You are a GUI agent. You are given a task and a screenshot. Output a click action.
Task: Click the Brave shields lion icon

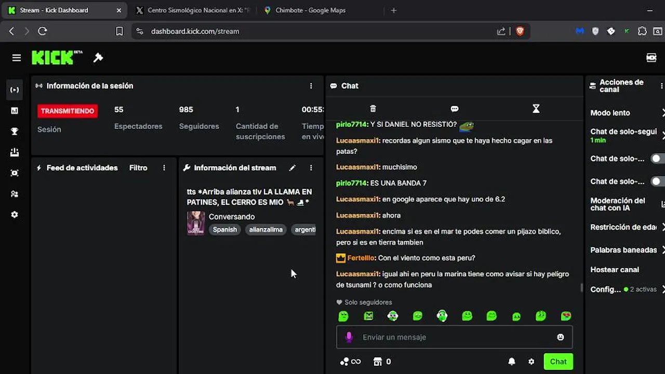coord(520,31)
